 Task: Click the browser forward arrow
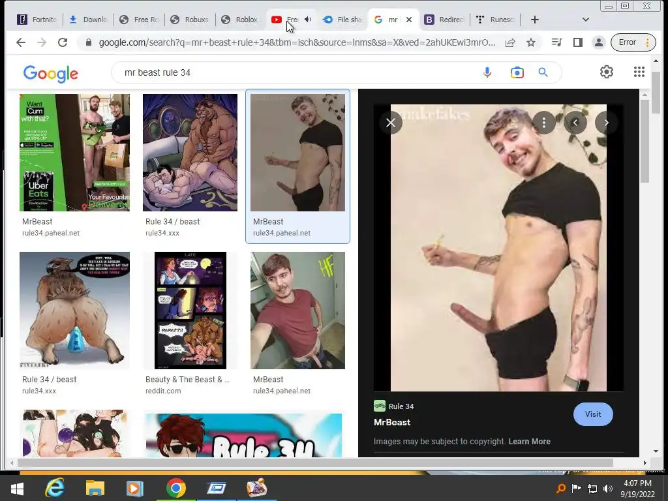click(42, 42)
